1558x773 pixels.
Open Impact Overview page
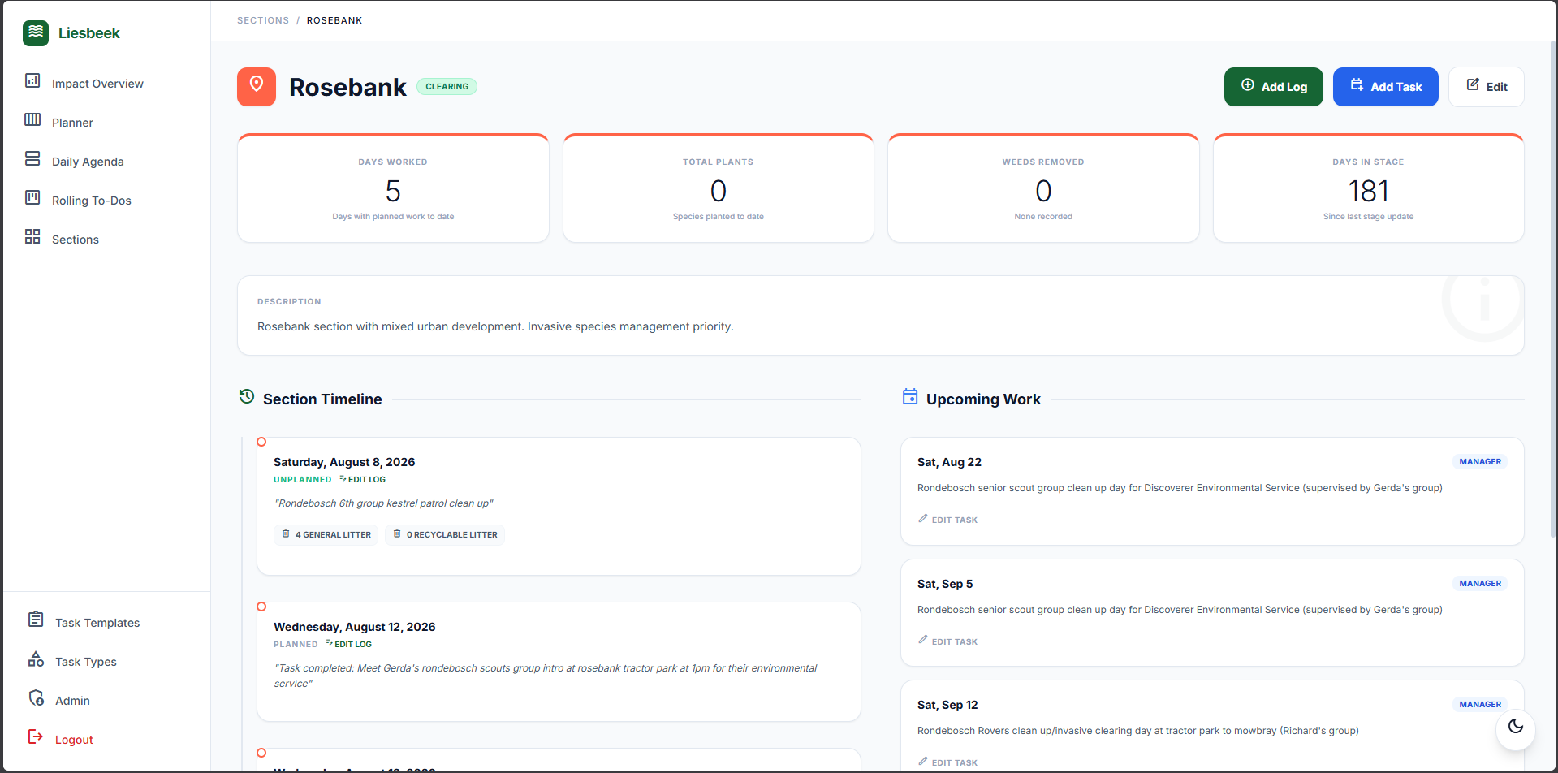click(x=97, y=84)
